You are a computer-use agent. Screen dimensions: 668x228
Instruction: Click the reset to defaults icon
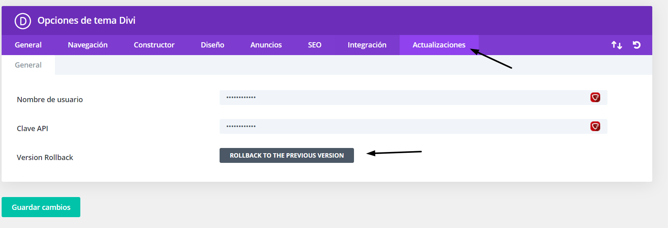[x=637, y=45]
